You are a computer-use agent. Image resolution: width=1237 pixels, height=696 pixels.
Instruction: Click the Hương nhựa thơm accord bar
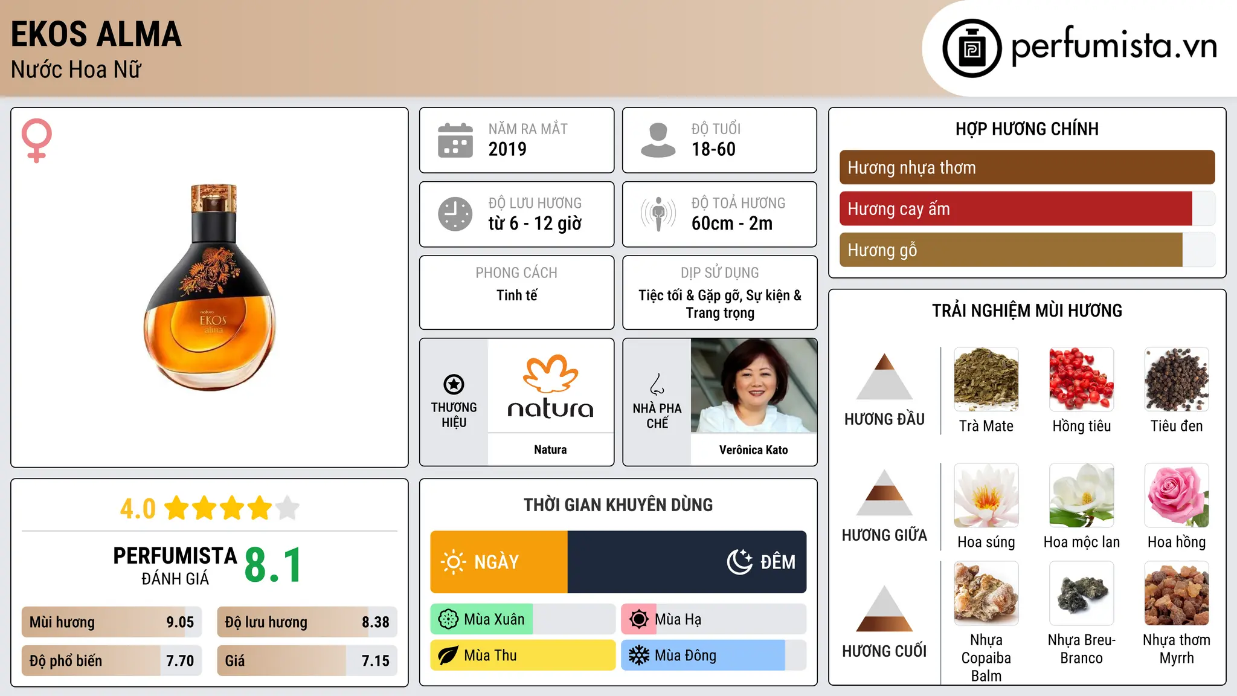pyautogui.click(x=1027, y=167)
